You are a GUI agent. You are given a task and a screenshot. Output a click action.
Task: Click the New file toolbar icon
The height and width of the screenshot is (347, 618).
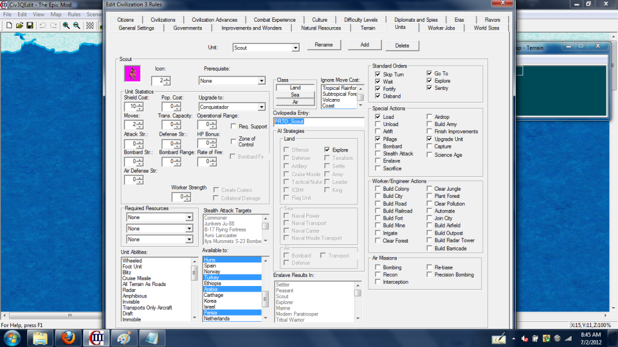(x=9, y=25)
